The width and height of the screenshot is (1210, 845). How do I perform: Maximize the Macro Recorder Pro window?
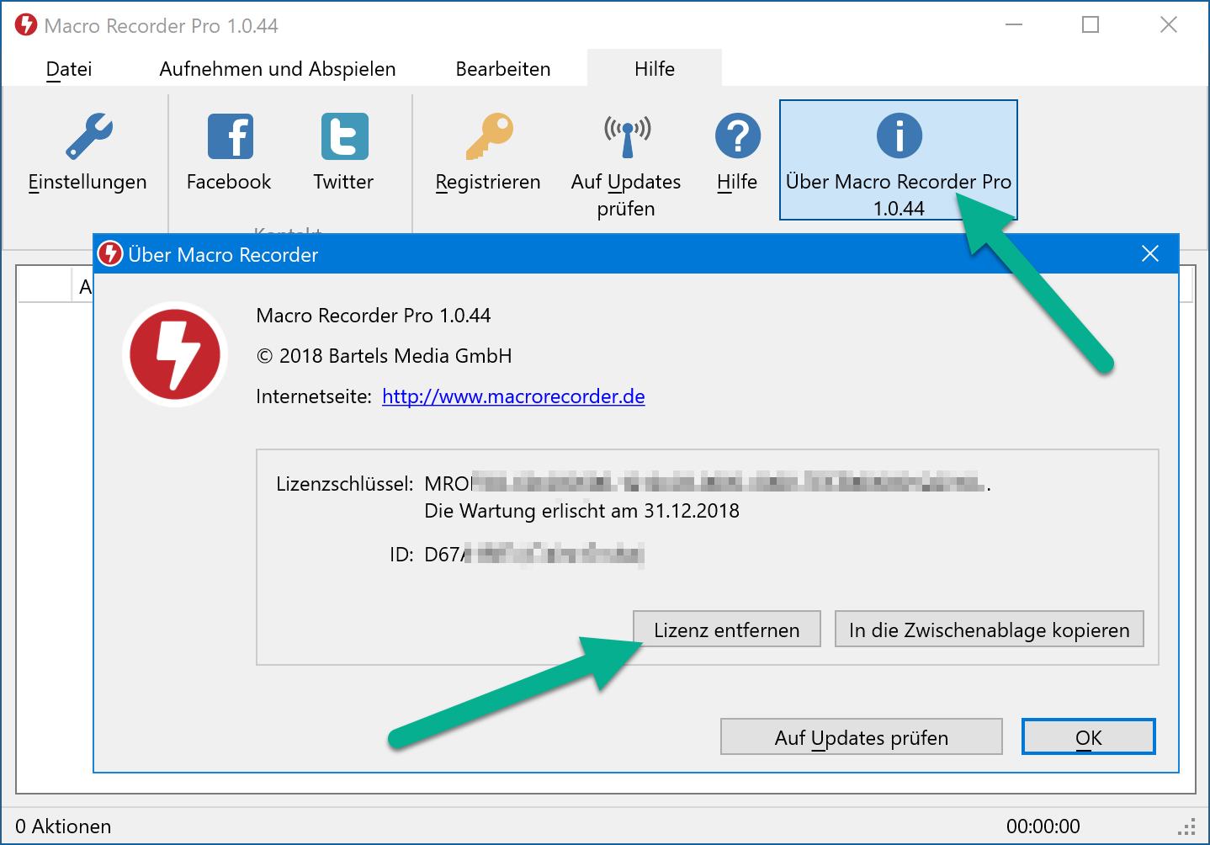click(1091, 25)
